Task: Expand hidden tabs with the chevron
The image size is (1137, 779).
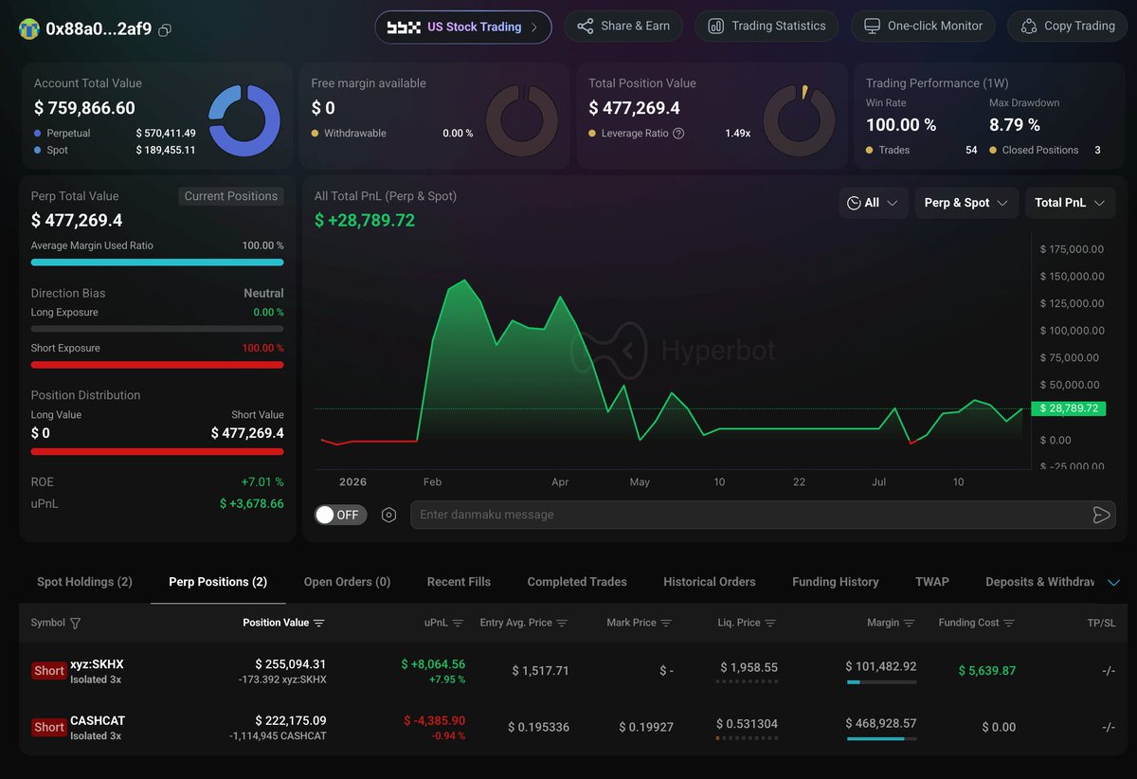Action: (1113, 582)
